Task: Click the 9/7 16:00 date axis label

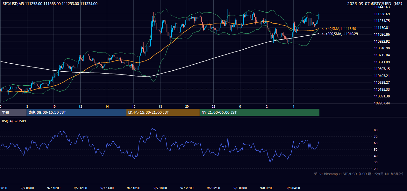Action: (134, 188)
